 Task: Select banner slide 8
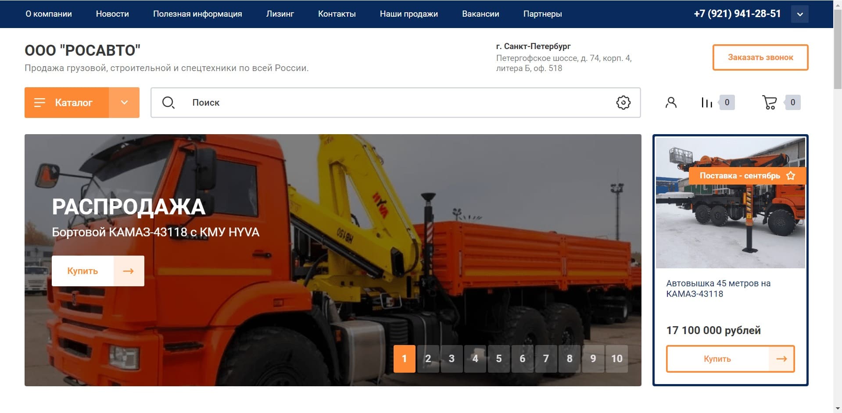click(x=570, y=359)
